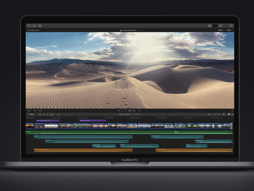Open the Select arrow tool dropdown
Viewport: 254px width, 191px height.
click(x=59, y=114)
